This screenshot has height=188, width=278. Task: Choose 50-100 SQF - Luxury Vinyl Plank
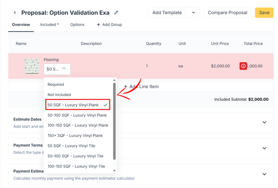(x=78, y=115)
